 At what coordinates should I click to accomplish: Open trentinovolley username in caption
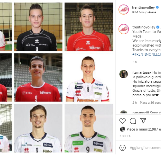(144, 27)
